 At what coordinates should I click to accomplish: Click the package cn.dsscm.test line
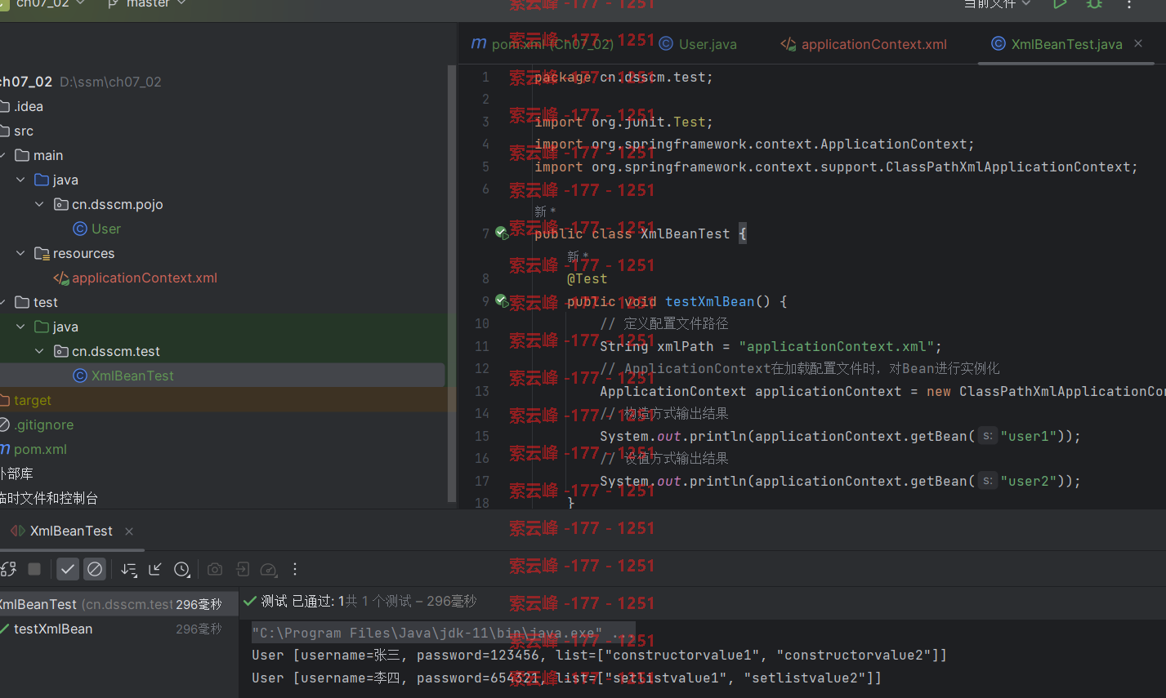pos(623,77)
